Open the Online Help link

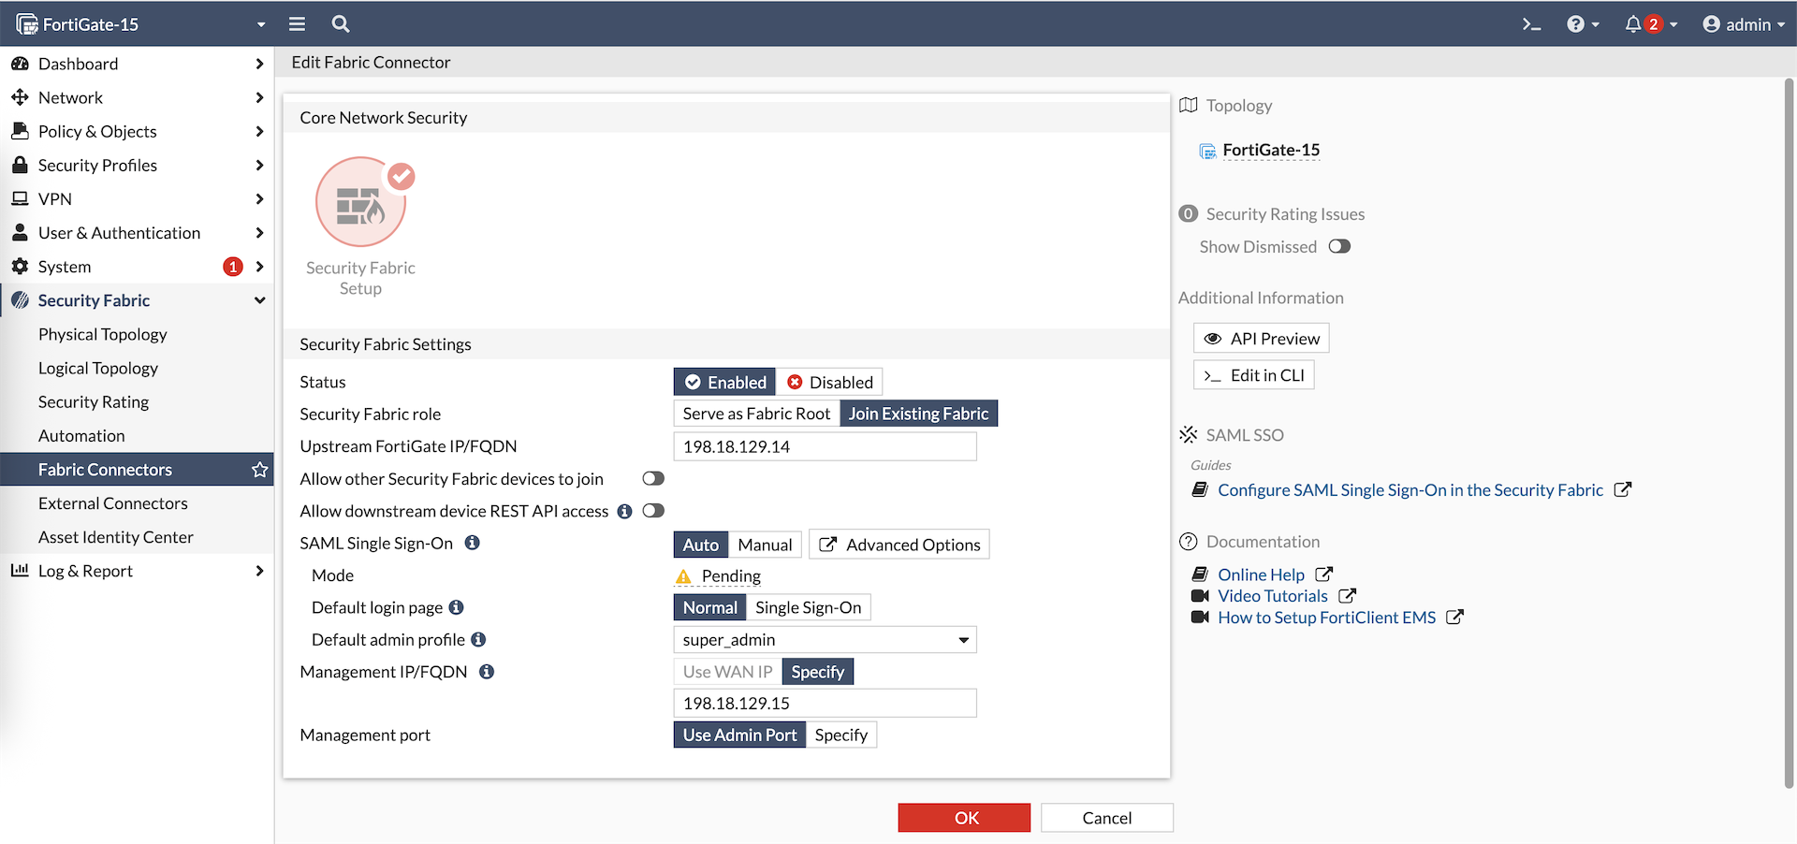point(1261,575)
